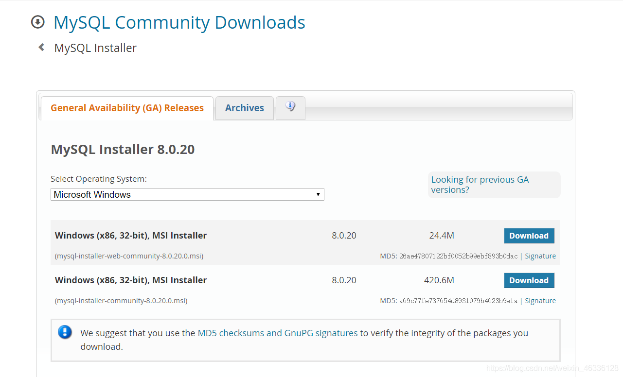Viewport: 623px width, 377px height.
Task: Open Signature link for 420.6M installer
Action: point(540,301)
